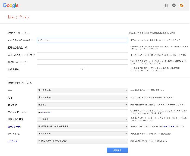Open the SafeSearch results dropdown
The height and width of the screenshot is (156, 190).
pos(83,127)
